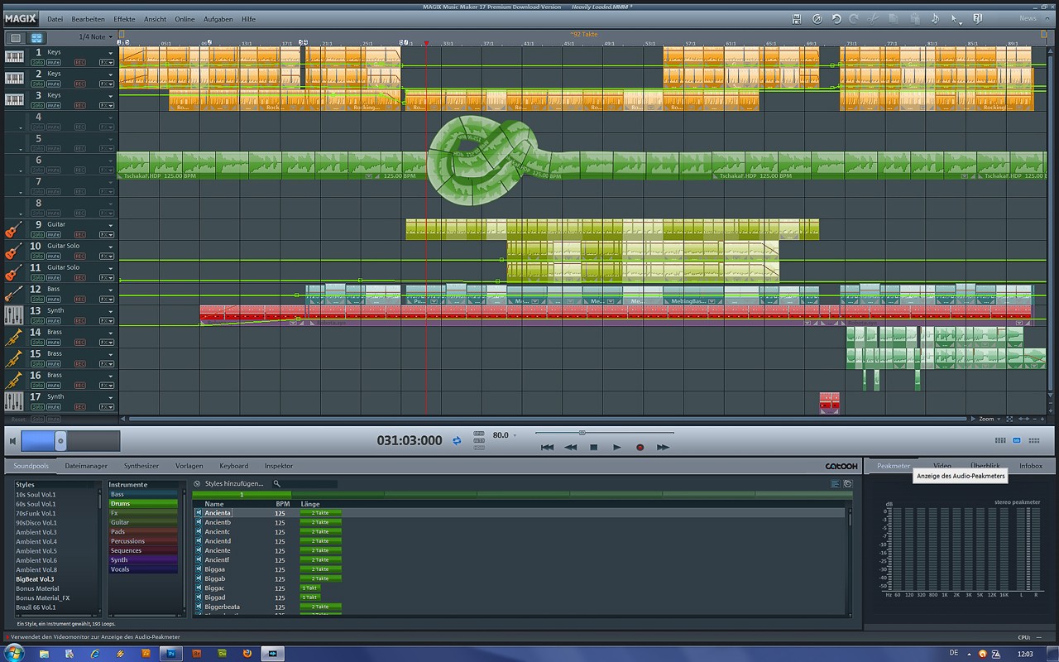Open the Bearbeiten menu
This screenshot has height=662, width=1059.
click(x=88, y=19)
